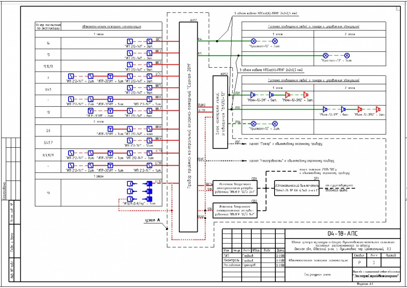Select the GB1 backup power supply block
The width and height of the screenshot is (407, 288).
pyautogui.click(x=235, y=188)
